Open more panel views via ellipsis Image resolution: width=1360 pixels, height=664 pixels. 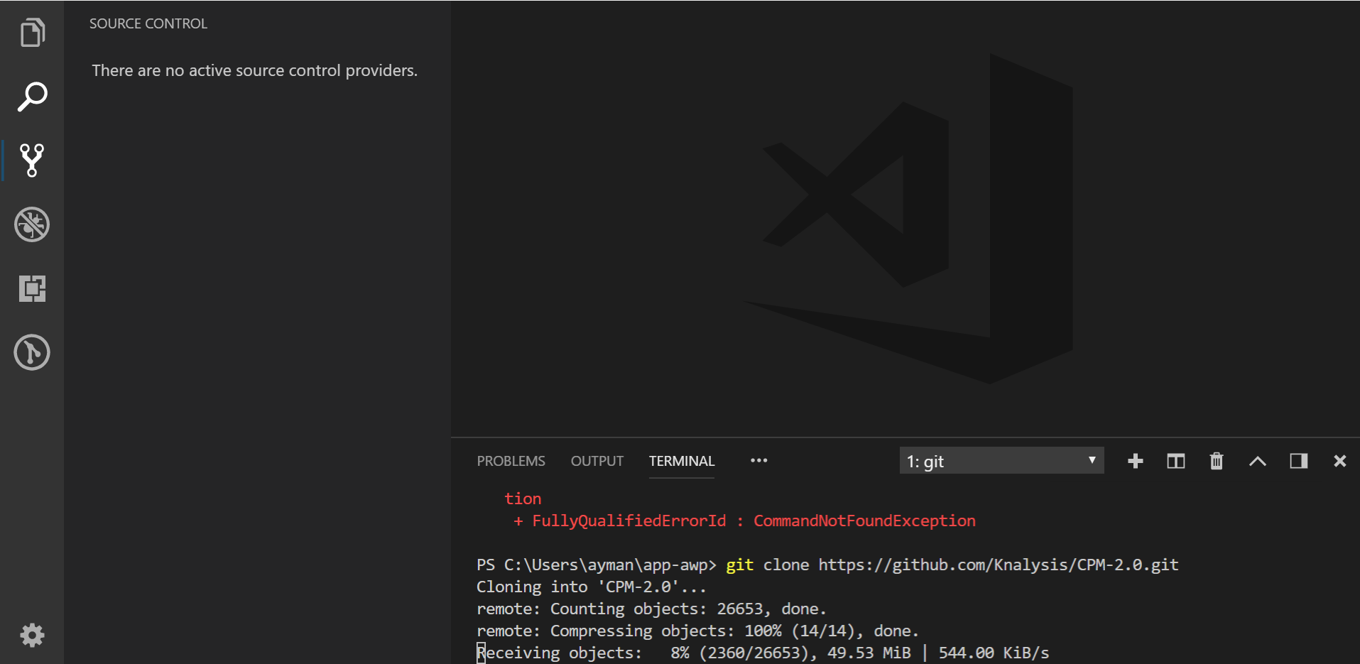758,461
